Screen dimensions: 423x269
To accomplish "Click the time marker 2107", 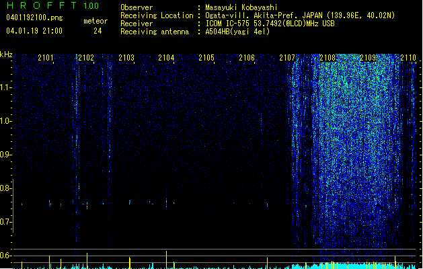I will pyautogui.click(x=287, y=58).
